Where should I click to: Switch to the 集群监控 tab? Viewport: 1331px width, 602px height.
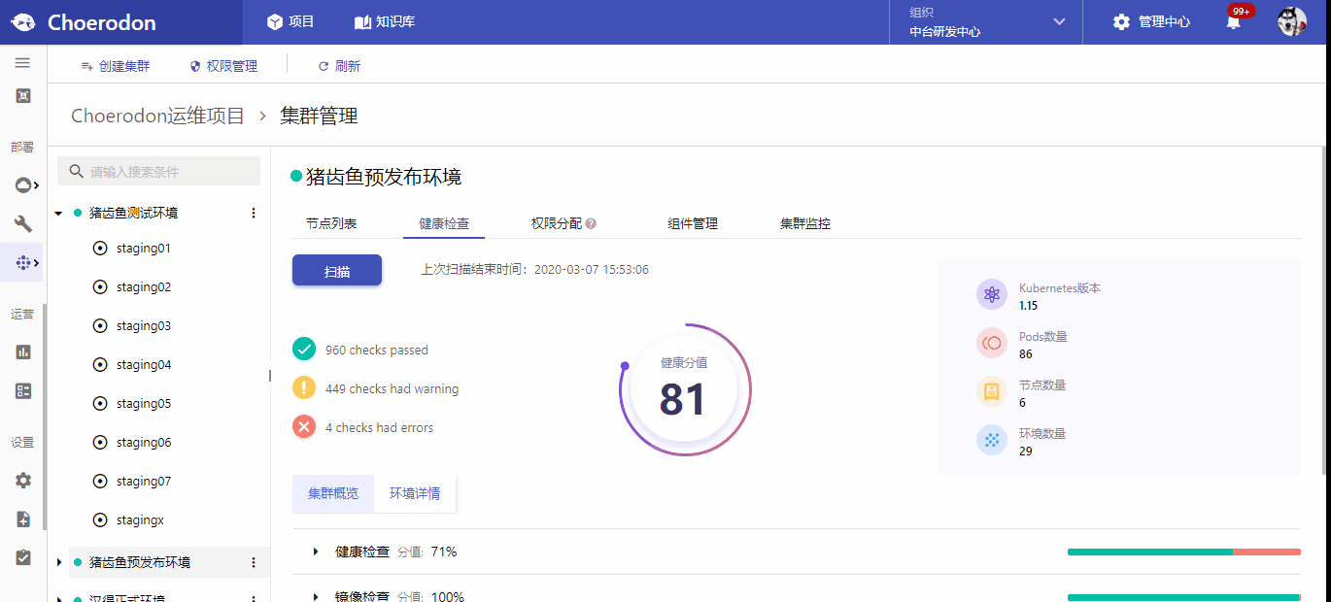805,223
